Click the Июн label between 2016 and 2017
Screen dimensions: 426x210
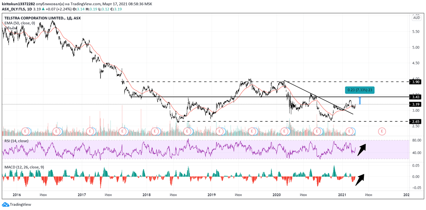click(44, 195)
